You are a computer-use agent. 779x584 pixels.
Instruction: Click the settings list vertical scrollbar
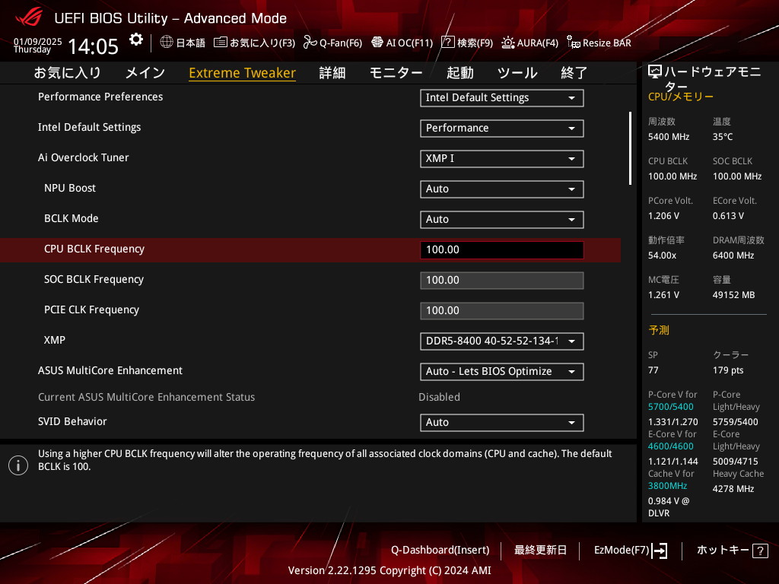click(630, 148)
